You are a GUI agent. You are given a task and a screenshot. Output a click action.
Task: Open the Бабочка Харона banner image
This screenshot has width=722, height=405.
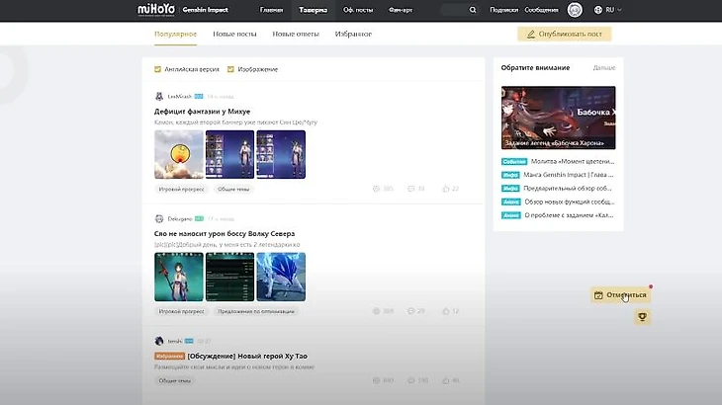[558, 118]
